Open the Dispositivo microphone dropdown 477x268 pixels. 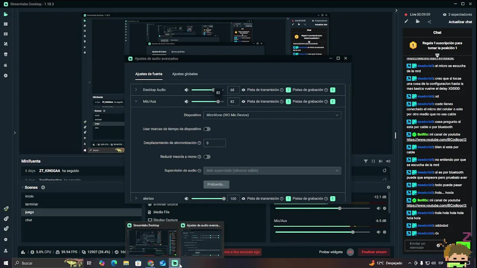point(272,115)
